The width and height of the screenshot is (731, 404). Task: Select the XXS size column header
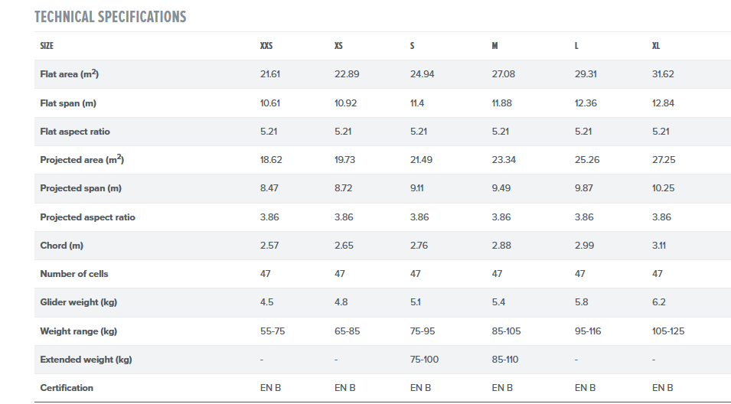coord(266,46)
